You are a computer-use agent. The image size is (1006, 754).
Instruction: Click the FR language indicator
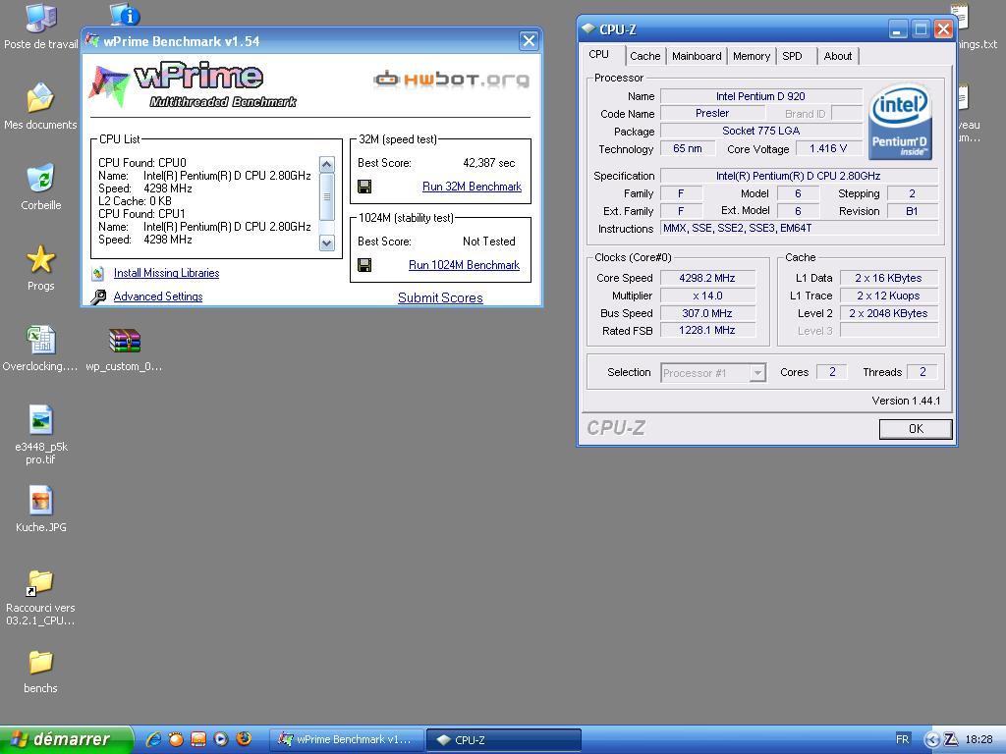tap(902, 739)
